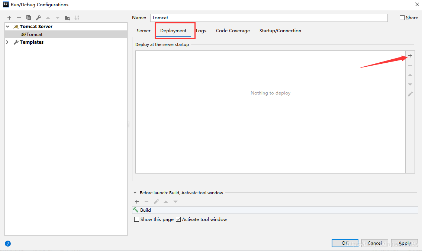
Task: Click Apply button
Action: pos(405,243)
